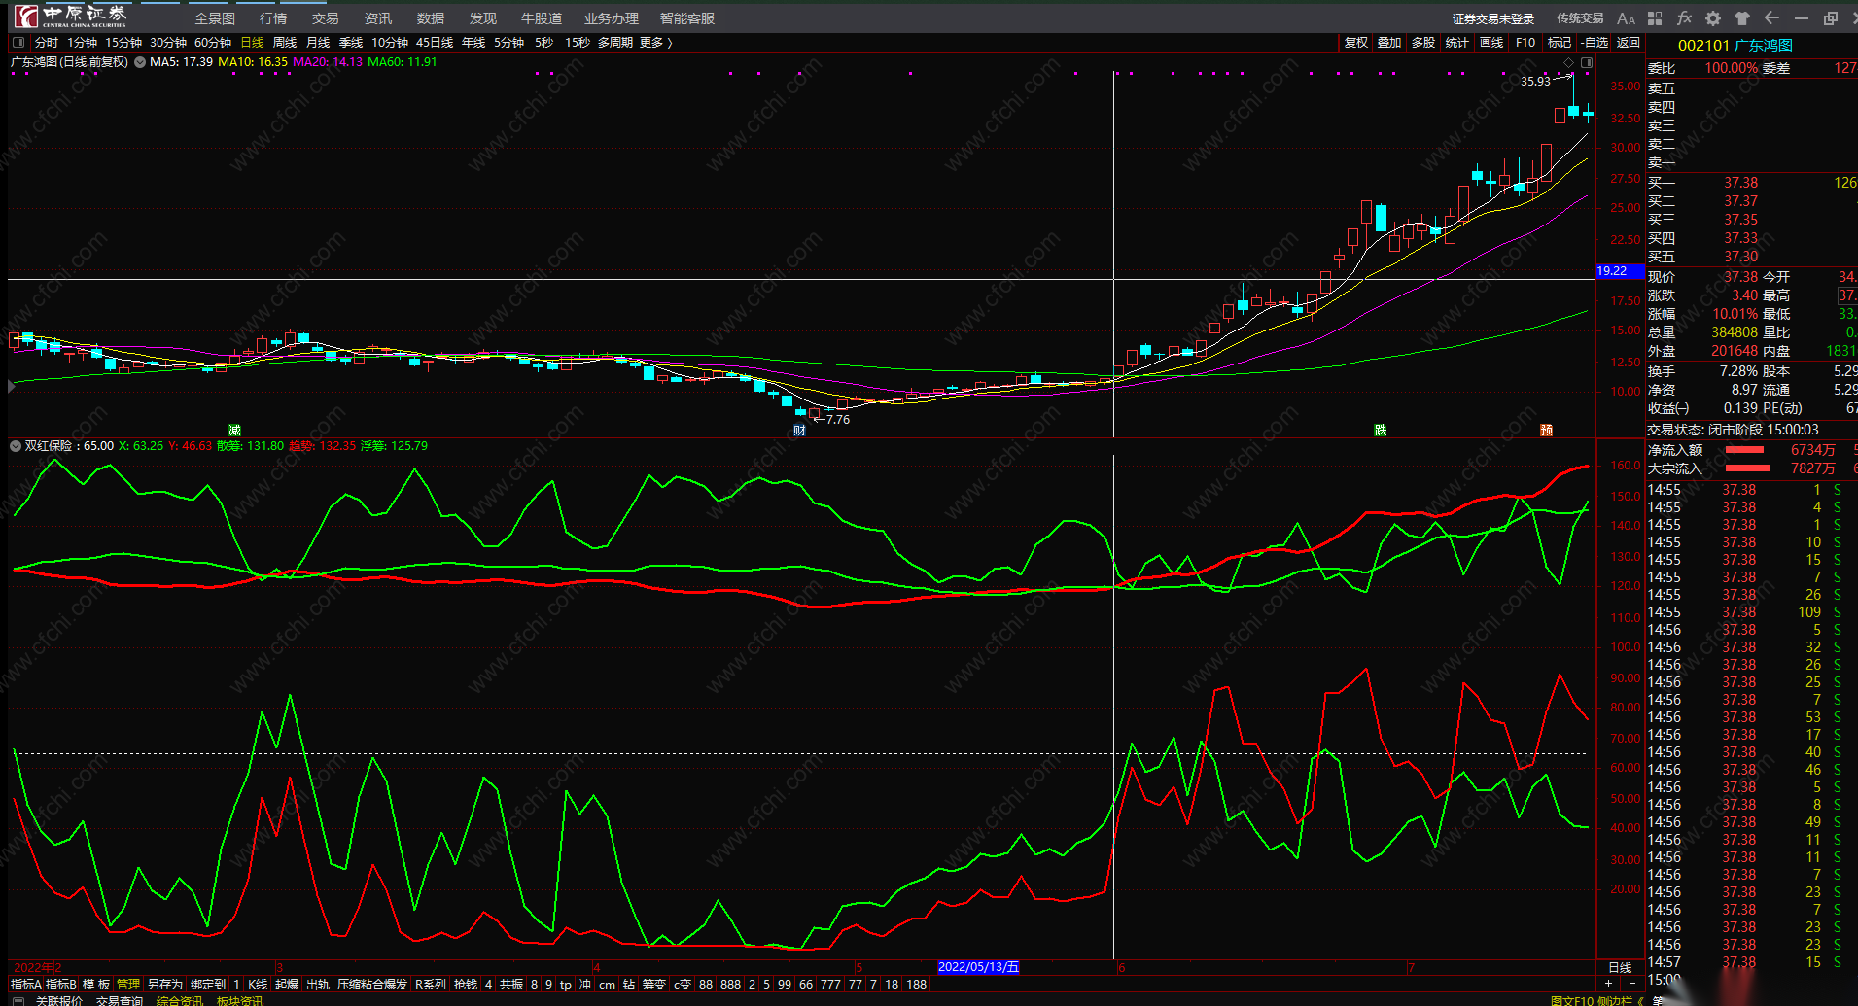Select the 30分钟 period

pos(168,43)
